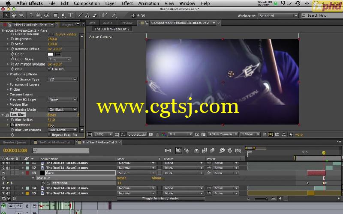343x214 pixels.
Task: Select the Type text tool
Action: pyautogui.click(x=70, y=15)
